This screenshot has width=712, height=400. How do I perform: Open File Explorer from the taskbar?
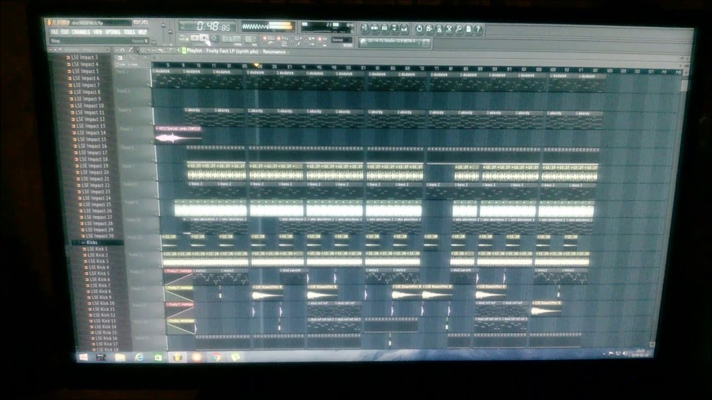120,357
